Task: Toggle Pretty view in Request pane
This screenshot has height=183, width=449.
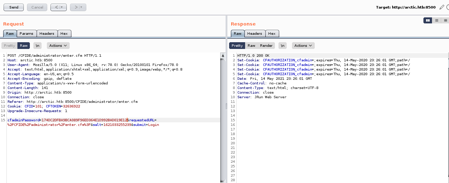Action: tap(10, 45)
